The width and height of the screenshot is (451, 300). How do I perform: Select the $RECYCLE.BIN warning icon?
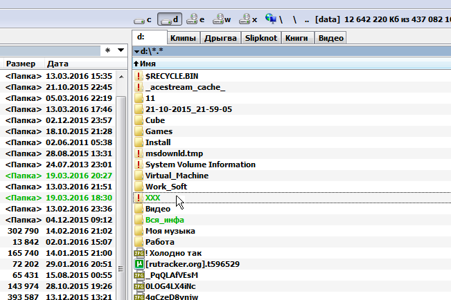138,76
